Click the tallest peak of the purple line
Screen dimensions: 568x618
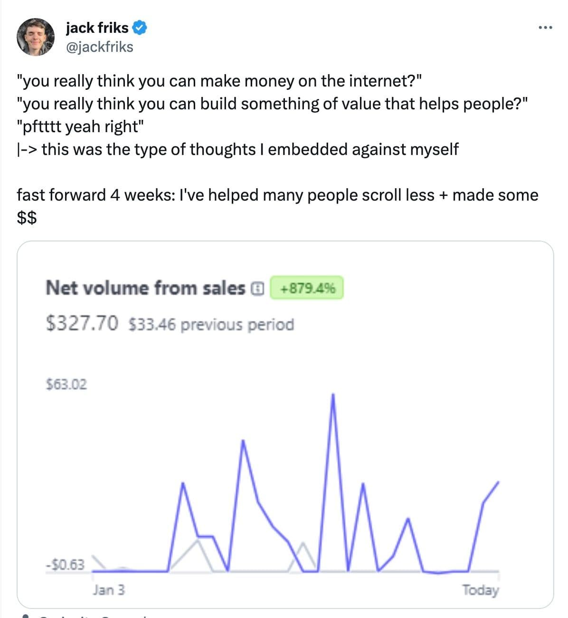pos(333,395)
